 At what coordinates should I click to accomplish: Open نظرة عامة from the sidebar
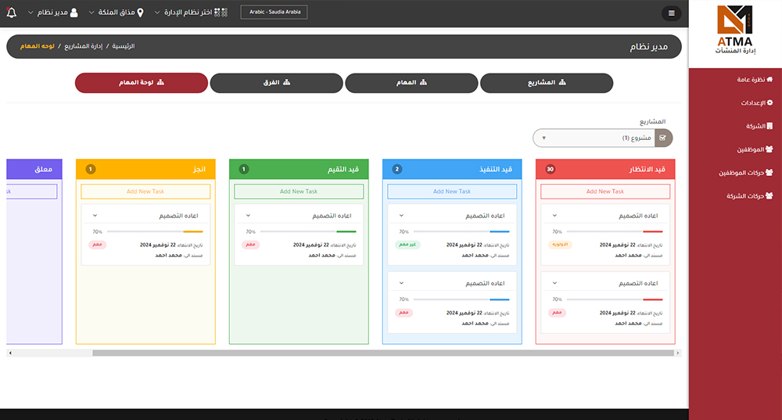coord(755,80)
